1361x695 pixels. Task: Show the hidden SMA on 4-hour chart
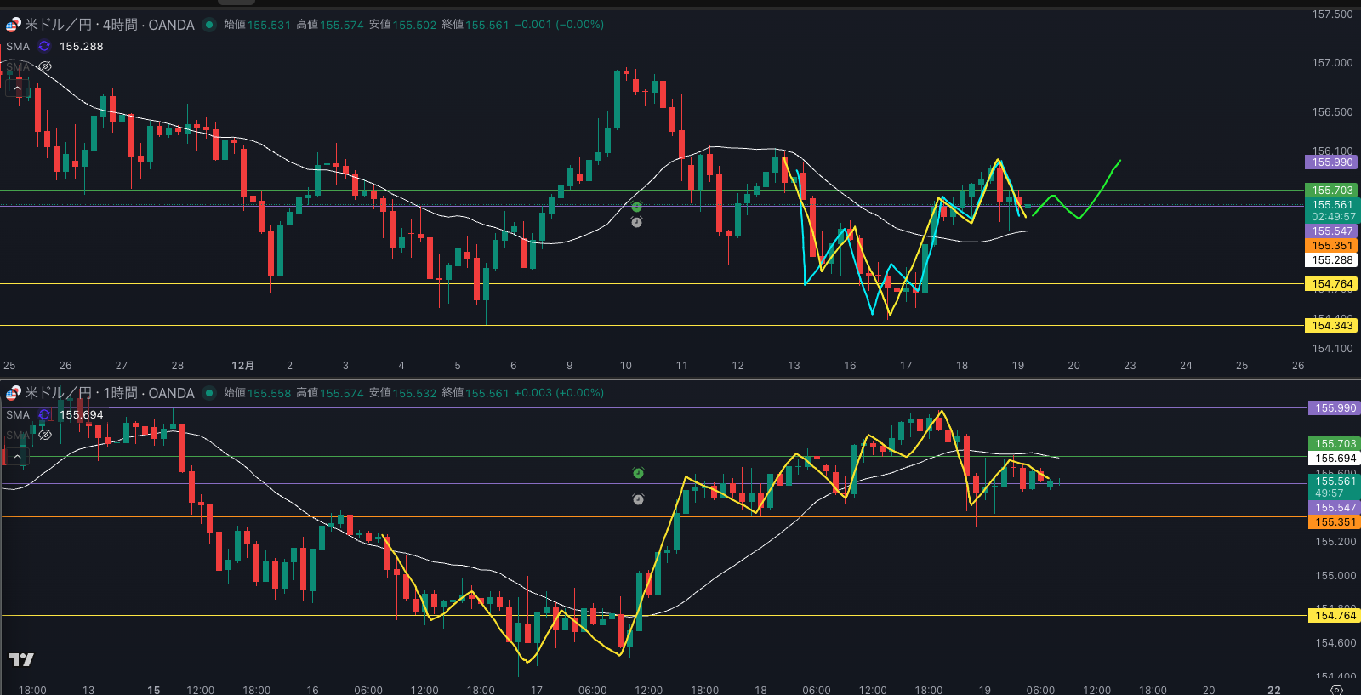[45, 66]
